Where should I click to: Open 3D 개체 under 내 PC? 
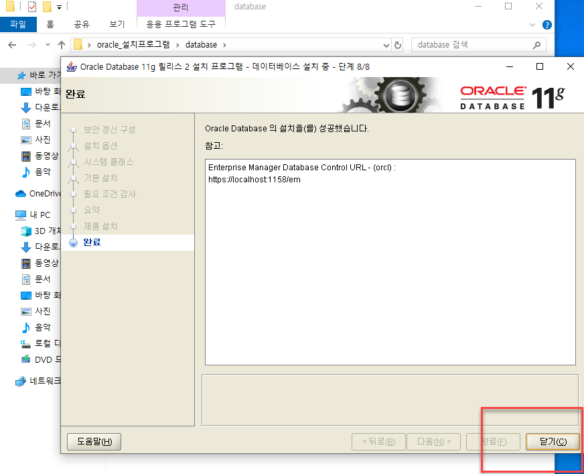point(41,231)
